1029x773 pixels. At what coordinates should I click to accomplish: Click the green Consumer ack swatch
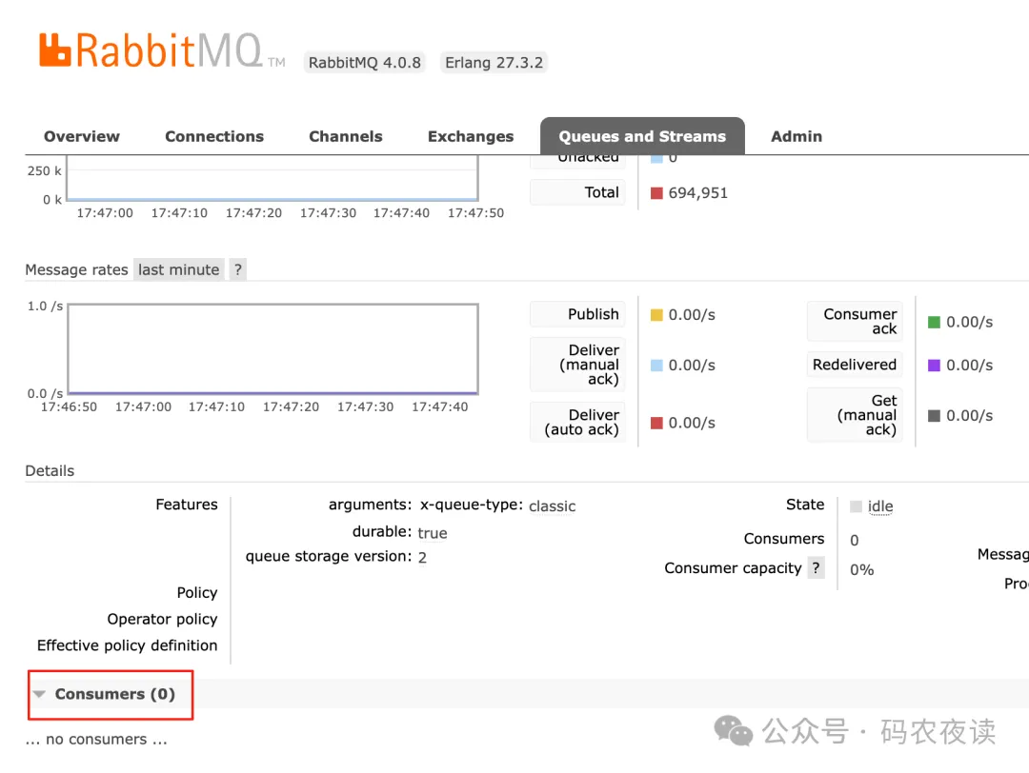(x=934, y=322)
